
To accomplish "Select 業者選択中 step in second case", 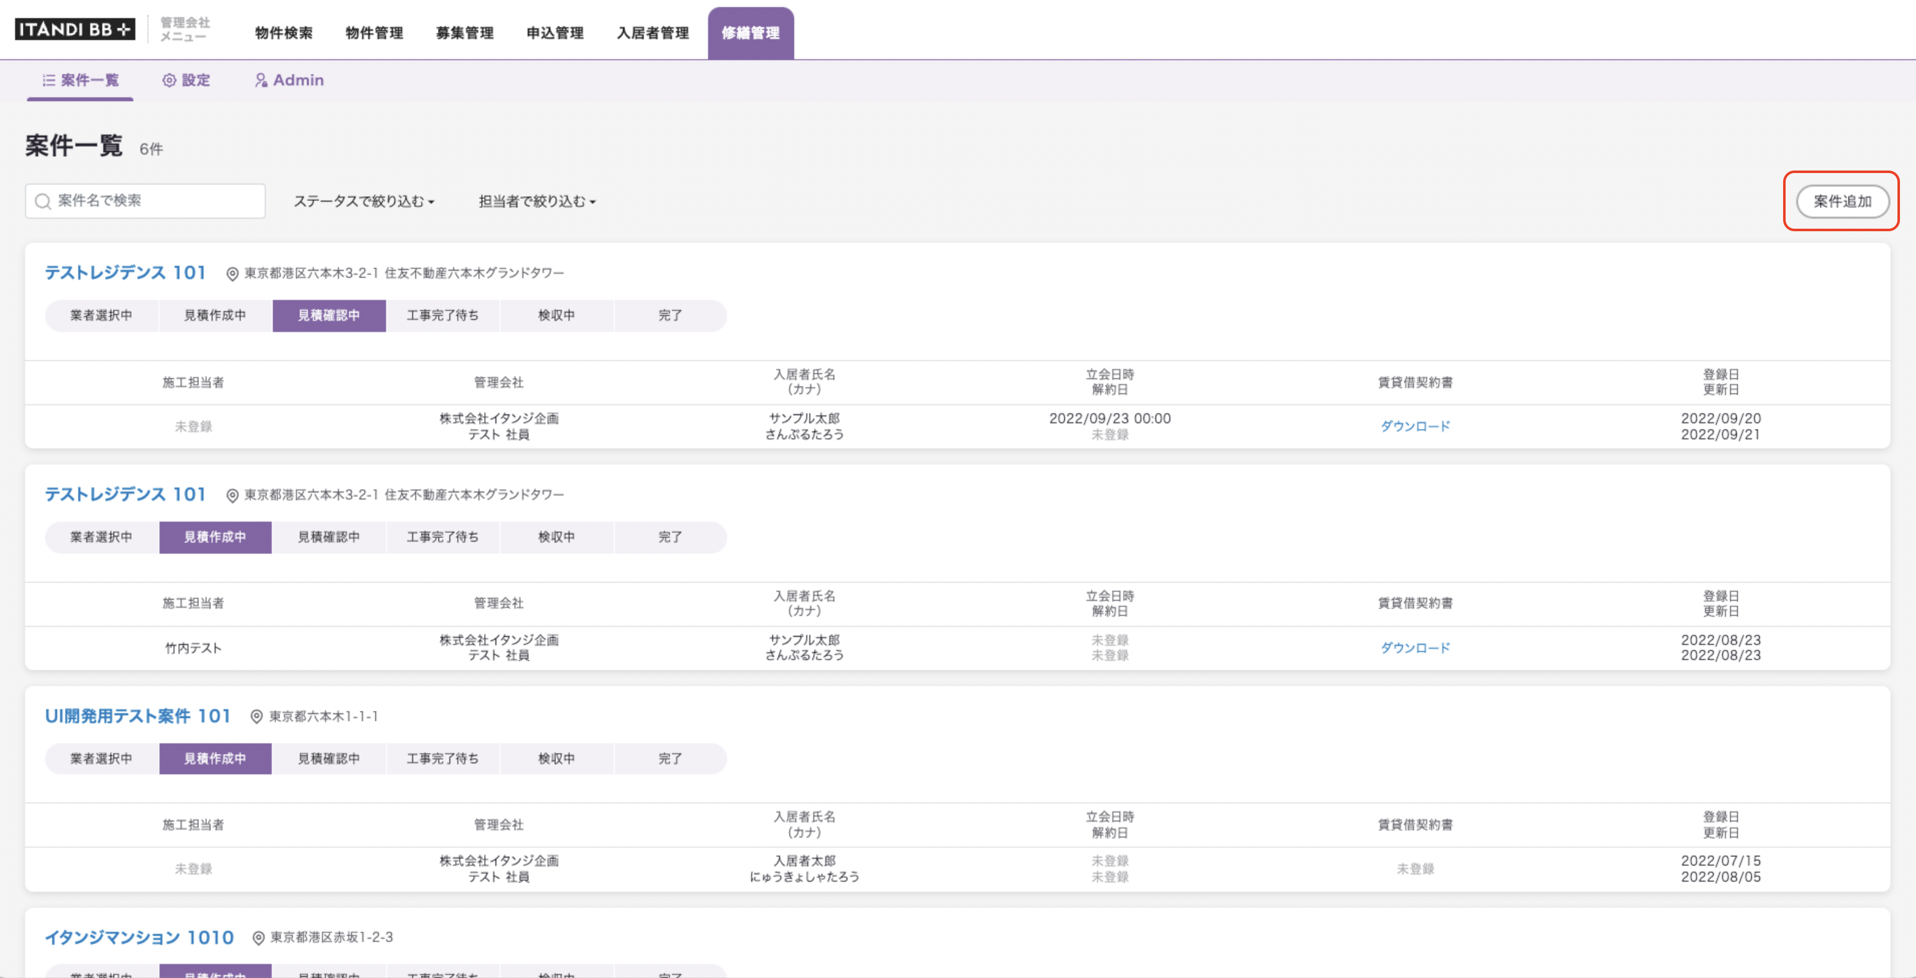I will point(102,537).
